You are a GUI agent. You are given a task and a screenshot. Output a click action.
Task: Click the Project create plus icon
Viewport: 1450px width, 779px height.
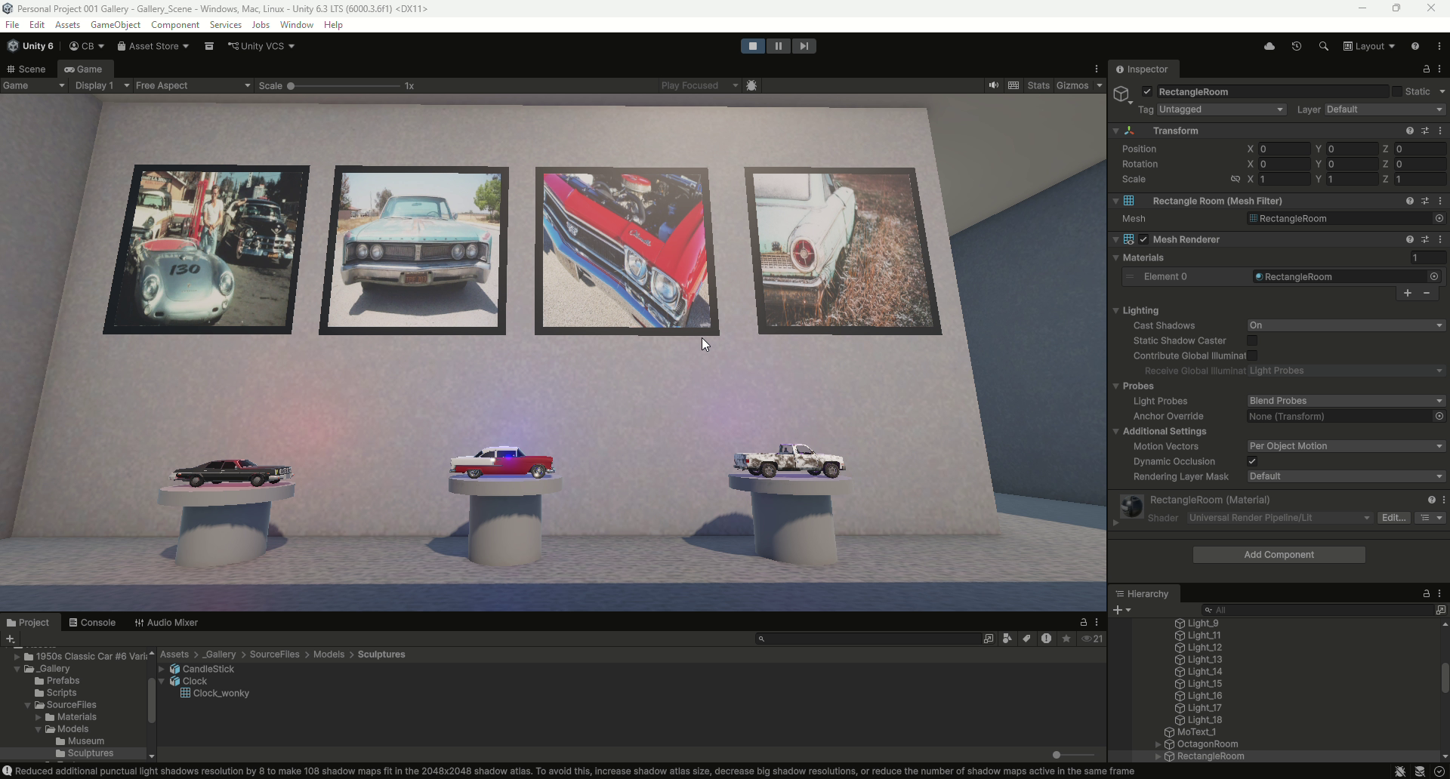click(10, 639)
